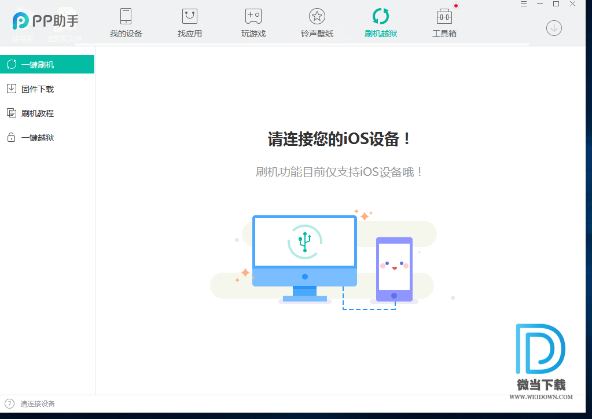The width and height of the screenshot is (592, 419).
Task: Click the 刷机越狱 refresh icon
Action: tap(380, 16)
